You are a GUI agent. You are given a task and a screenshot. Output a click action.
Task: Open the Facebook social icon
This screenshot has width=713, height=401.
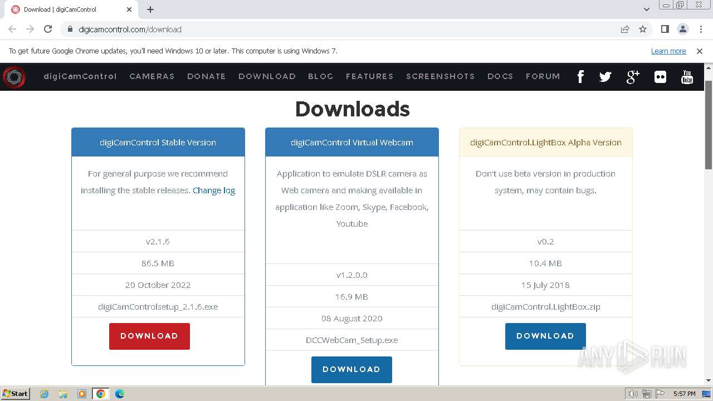click(x=580, y=76)
